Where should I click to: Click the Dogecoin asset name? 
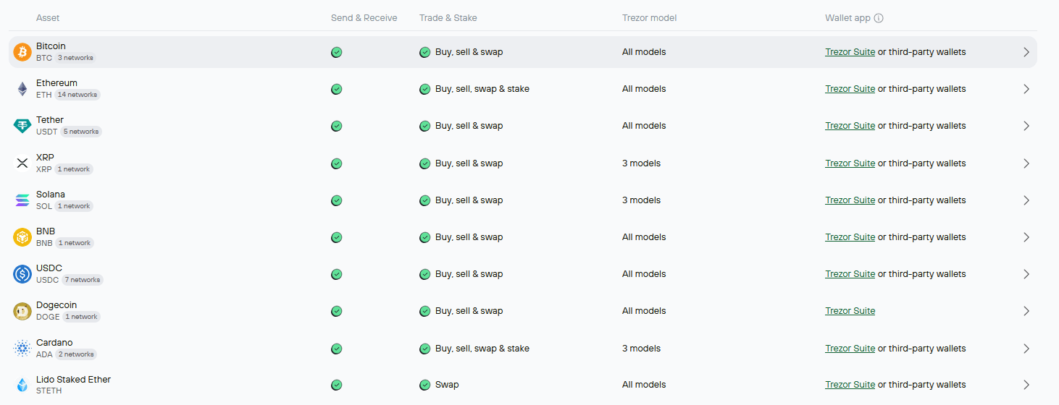pyautogui.click(x=56, y=305)
